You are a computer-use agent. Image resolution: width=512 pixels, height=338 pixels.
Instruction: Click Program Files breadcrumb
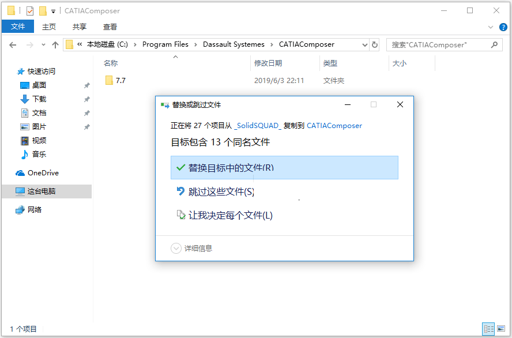(165, 44)
